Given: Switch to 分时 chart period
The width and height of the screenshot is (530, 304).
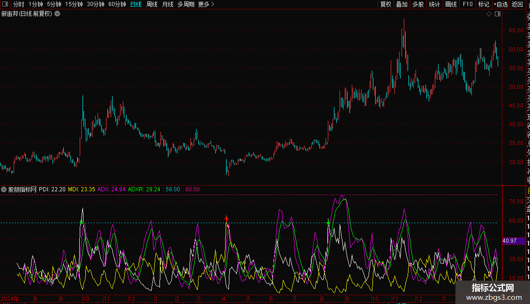Looking at the screenshot, I should click(19, 4).
